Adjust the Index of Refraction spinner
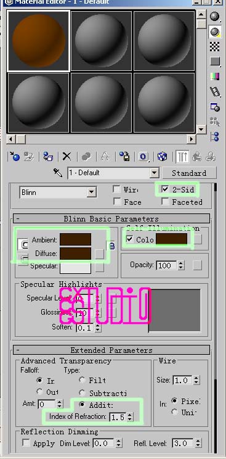This screenshot has height=459, width=226. pyautogui.click(x=130, y=417)
